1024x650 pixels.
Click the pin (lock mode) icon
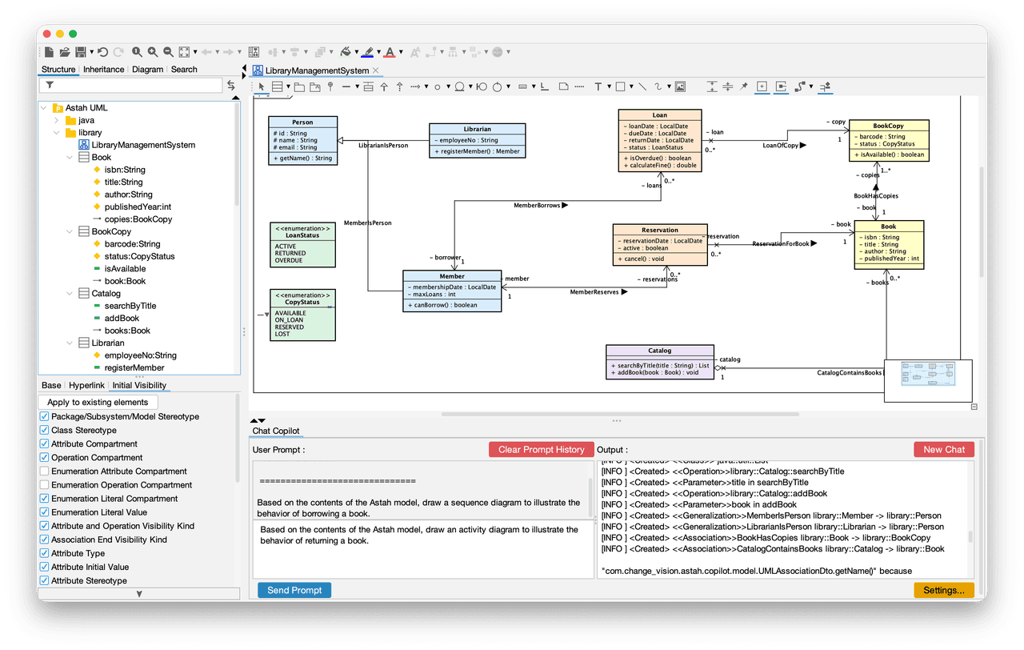point(743,86)
